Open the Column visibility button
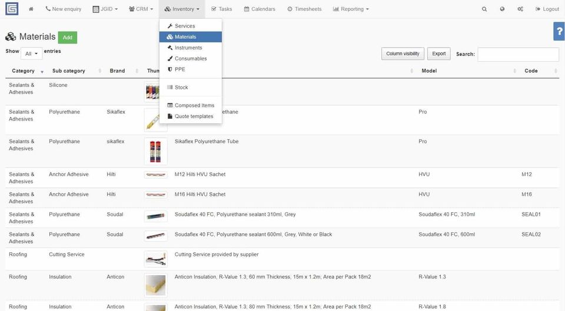Screen dimensions: 565x311 (x=403, y=53)
